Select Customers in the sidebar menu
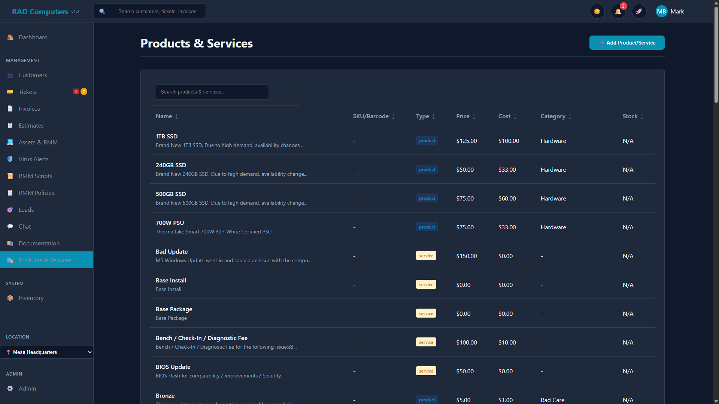 point(33,75)
